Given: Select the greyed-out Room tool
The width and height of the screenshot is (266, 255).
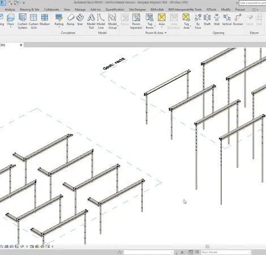Looking at the screenshot, I should coord(125,20).
